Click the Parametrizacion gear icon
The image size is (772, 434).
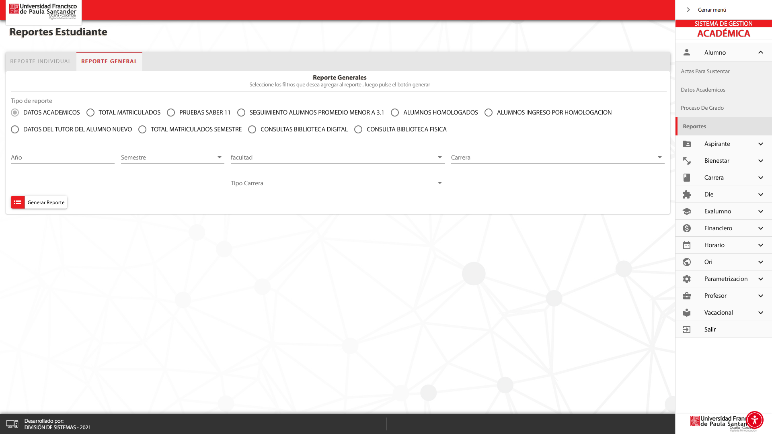point(687,279)
